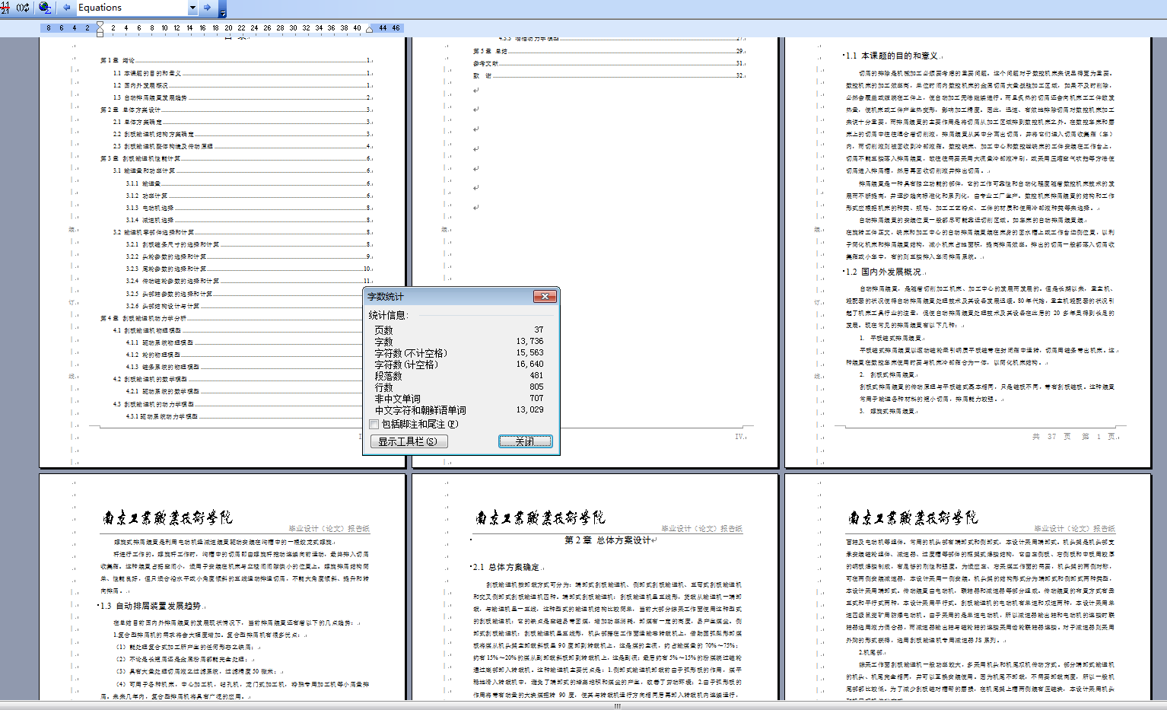Click the 行数 value 805

point(536,387)
